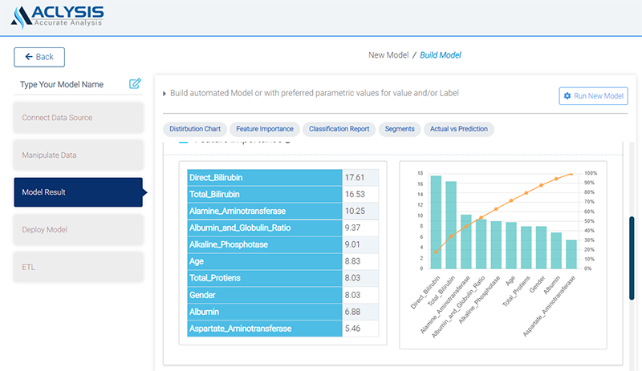Open the ETL step in the sidebar
The width and height of the screenshot is (642, 371).
tap(78, 267)
